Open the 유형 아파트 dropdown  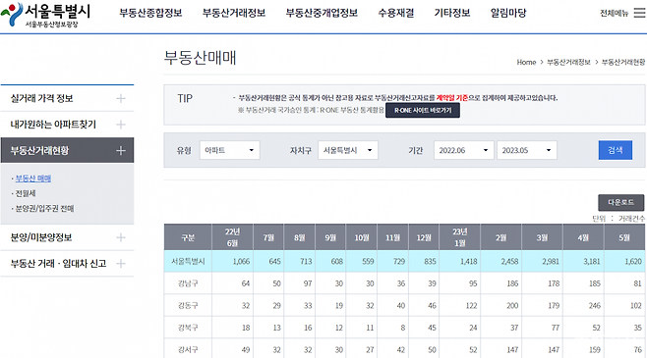230,150
